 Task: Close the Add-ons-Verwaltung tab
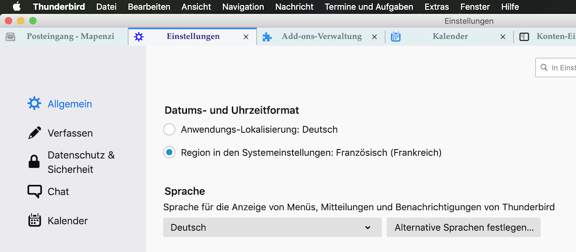(x=374, y=37)
